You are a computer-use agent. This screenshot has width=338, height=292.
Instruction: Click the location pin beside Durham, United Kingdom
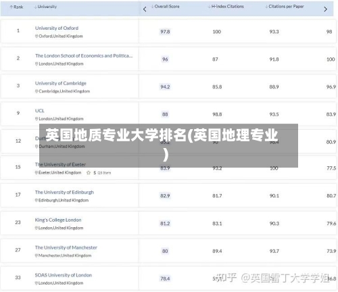(37, 147)
